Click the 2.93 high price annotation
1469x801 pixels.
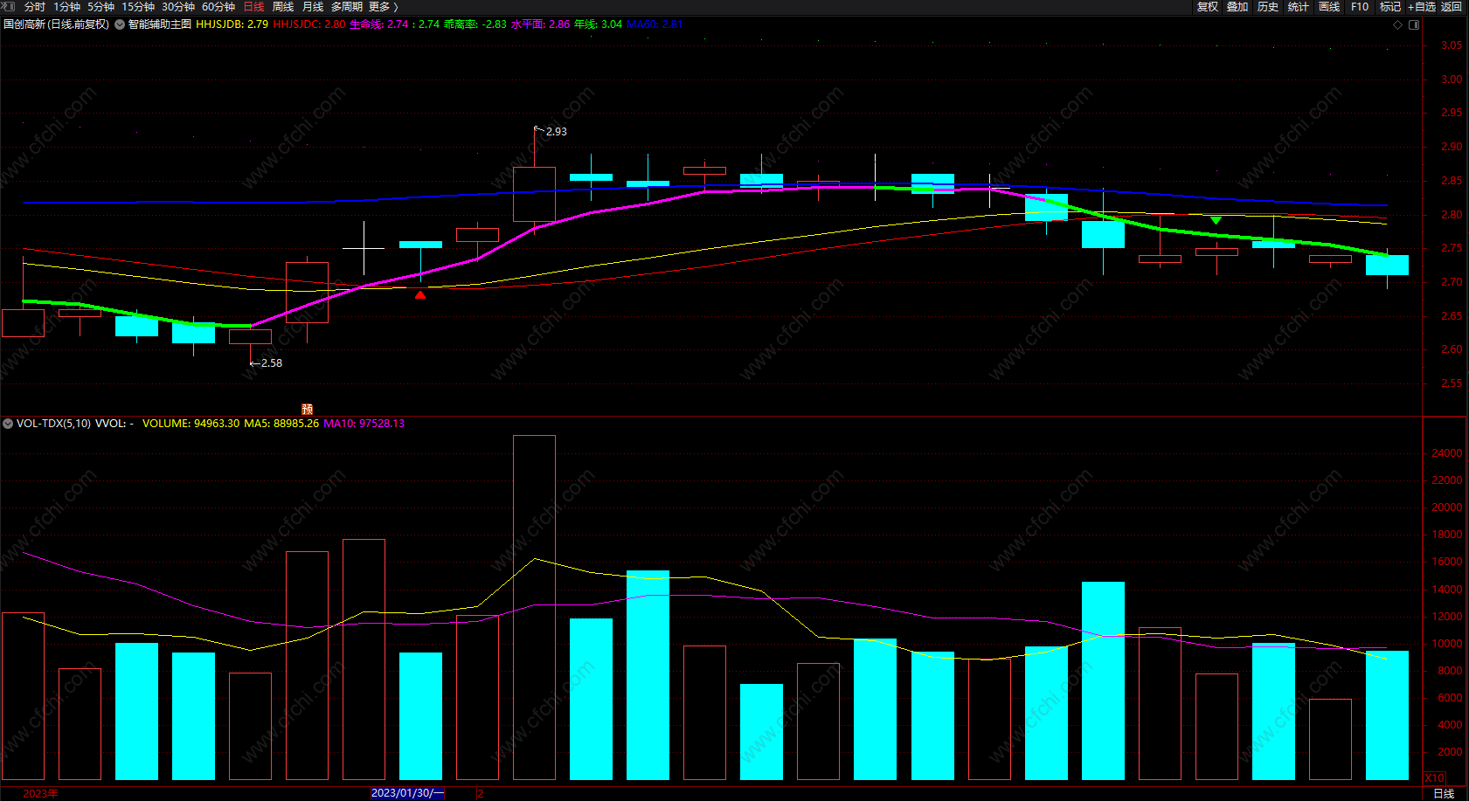point(557,132)
